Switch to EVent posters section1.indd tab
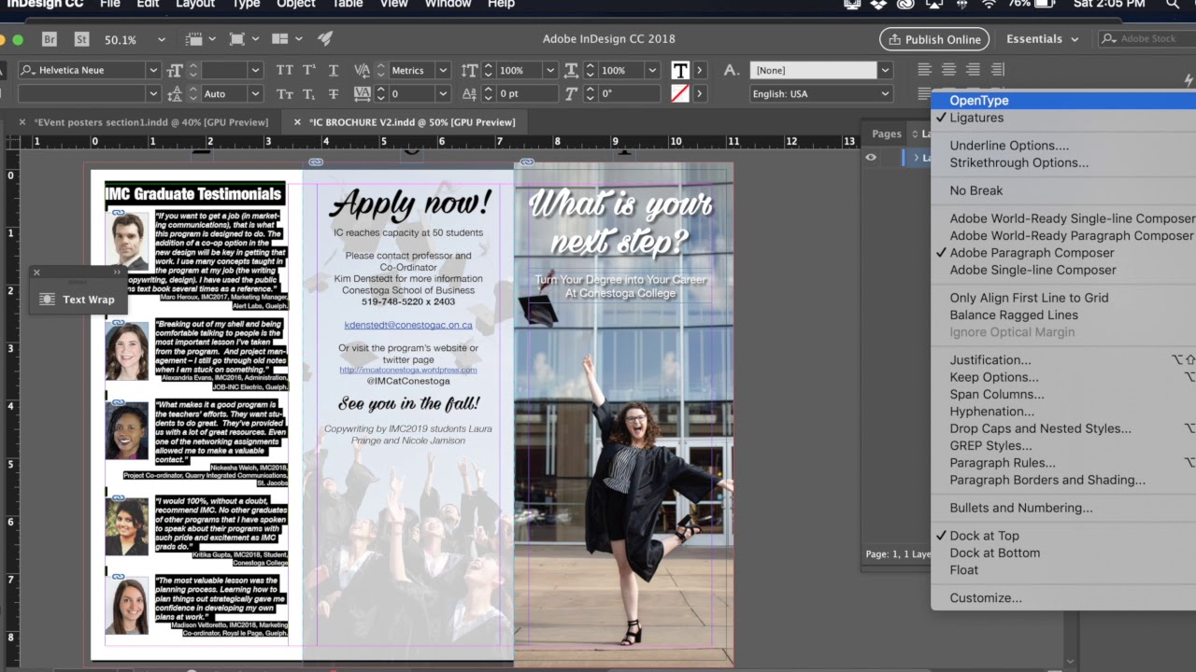 click(150, 122)
